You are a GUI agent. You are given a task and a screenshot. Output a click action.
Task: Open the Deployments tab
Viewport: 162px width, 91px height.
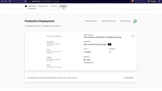[x=43, y=6]
